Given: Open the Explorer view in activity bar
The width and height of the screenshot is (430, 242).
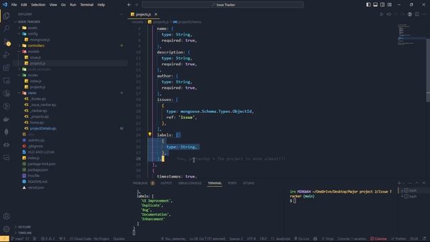Looking at the screenshot, I should pos(6,15).
